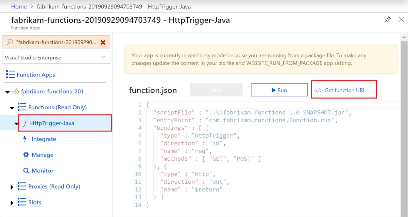408x217 pixels.
Task: Expand the Slots node
Action: pyautogui.click(x=12, y=203)
